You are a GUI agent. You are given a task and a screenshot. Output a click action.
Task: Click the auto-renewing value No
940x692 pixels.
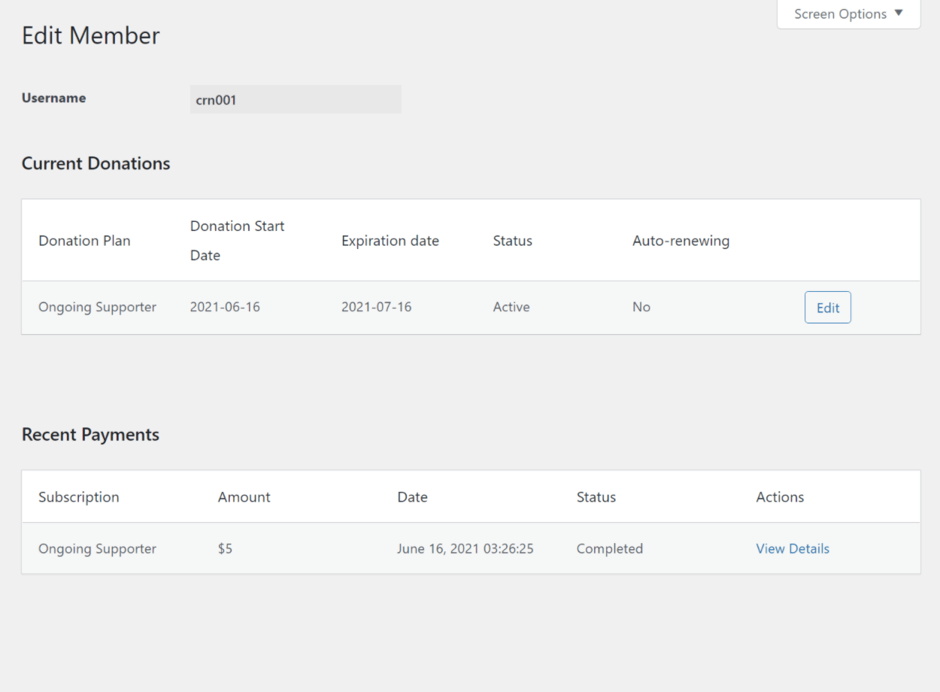click(641, 307)
